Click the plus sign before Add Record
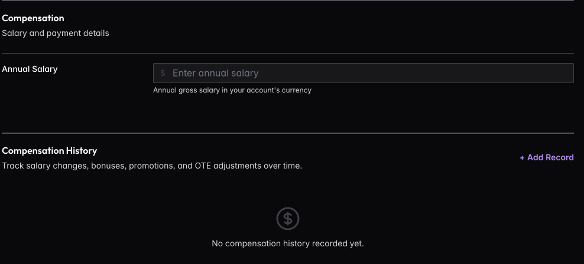This screenshot has height=264, width=584. coord(522,158)
